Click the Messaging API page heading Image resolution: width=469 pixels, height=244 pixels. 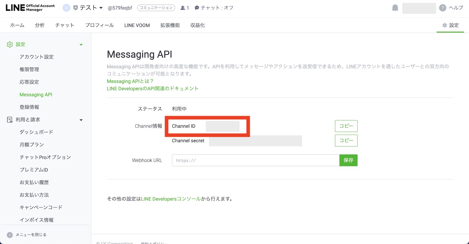click(139, 54)
